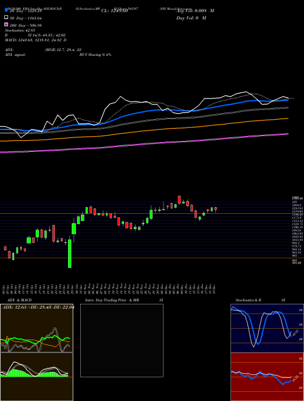Click the 'Stochastics & R' panel title
The image size is (304, 401).
pos(248,300)
